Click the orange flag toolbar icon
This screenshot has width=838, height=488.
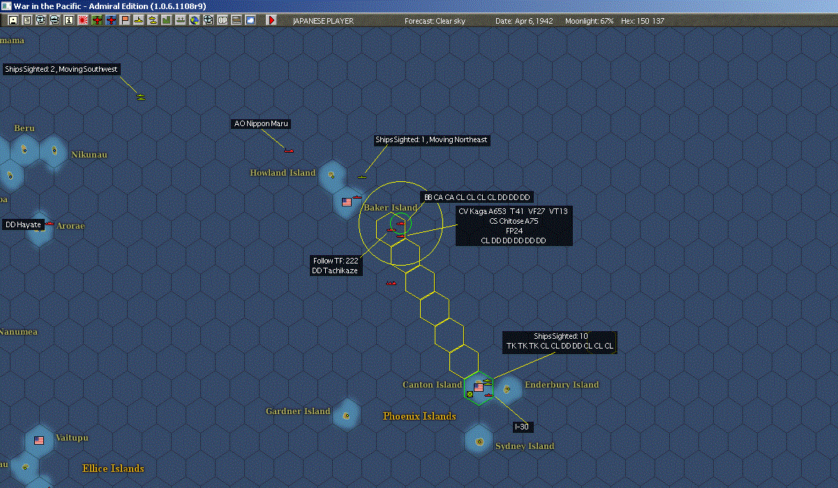tap(125, 20)
